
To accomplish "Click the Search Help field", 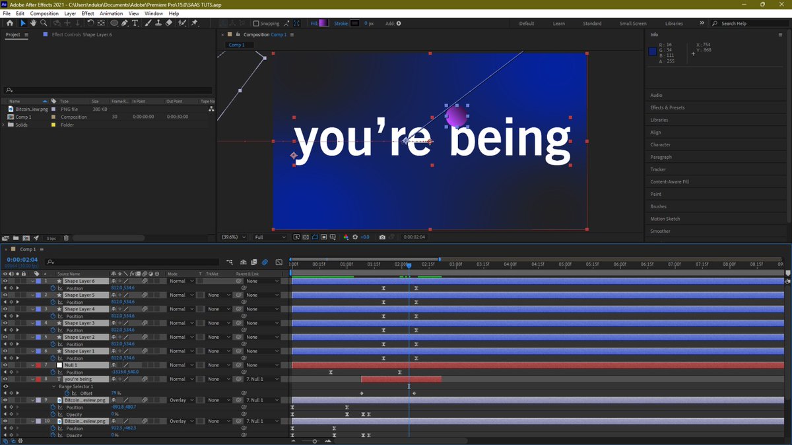I will [751, 24].
